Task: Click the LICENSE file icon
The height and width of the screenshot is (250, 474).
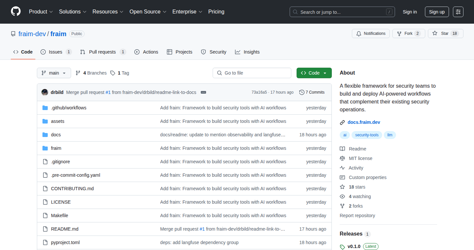Action: point(45,202)
